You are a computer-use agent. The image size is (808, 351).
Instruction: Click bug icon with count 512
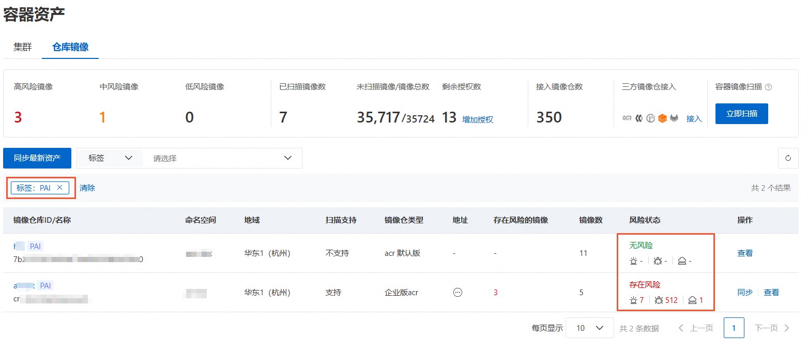[658, 300]
